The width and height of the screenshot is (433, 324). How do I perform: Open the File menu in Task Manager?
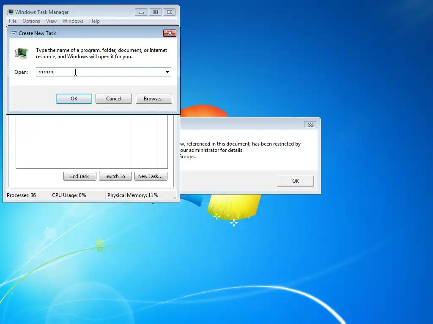click(x=13, y=21)
